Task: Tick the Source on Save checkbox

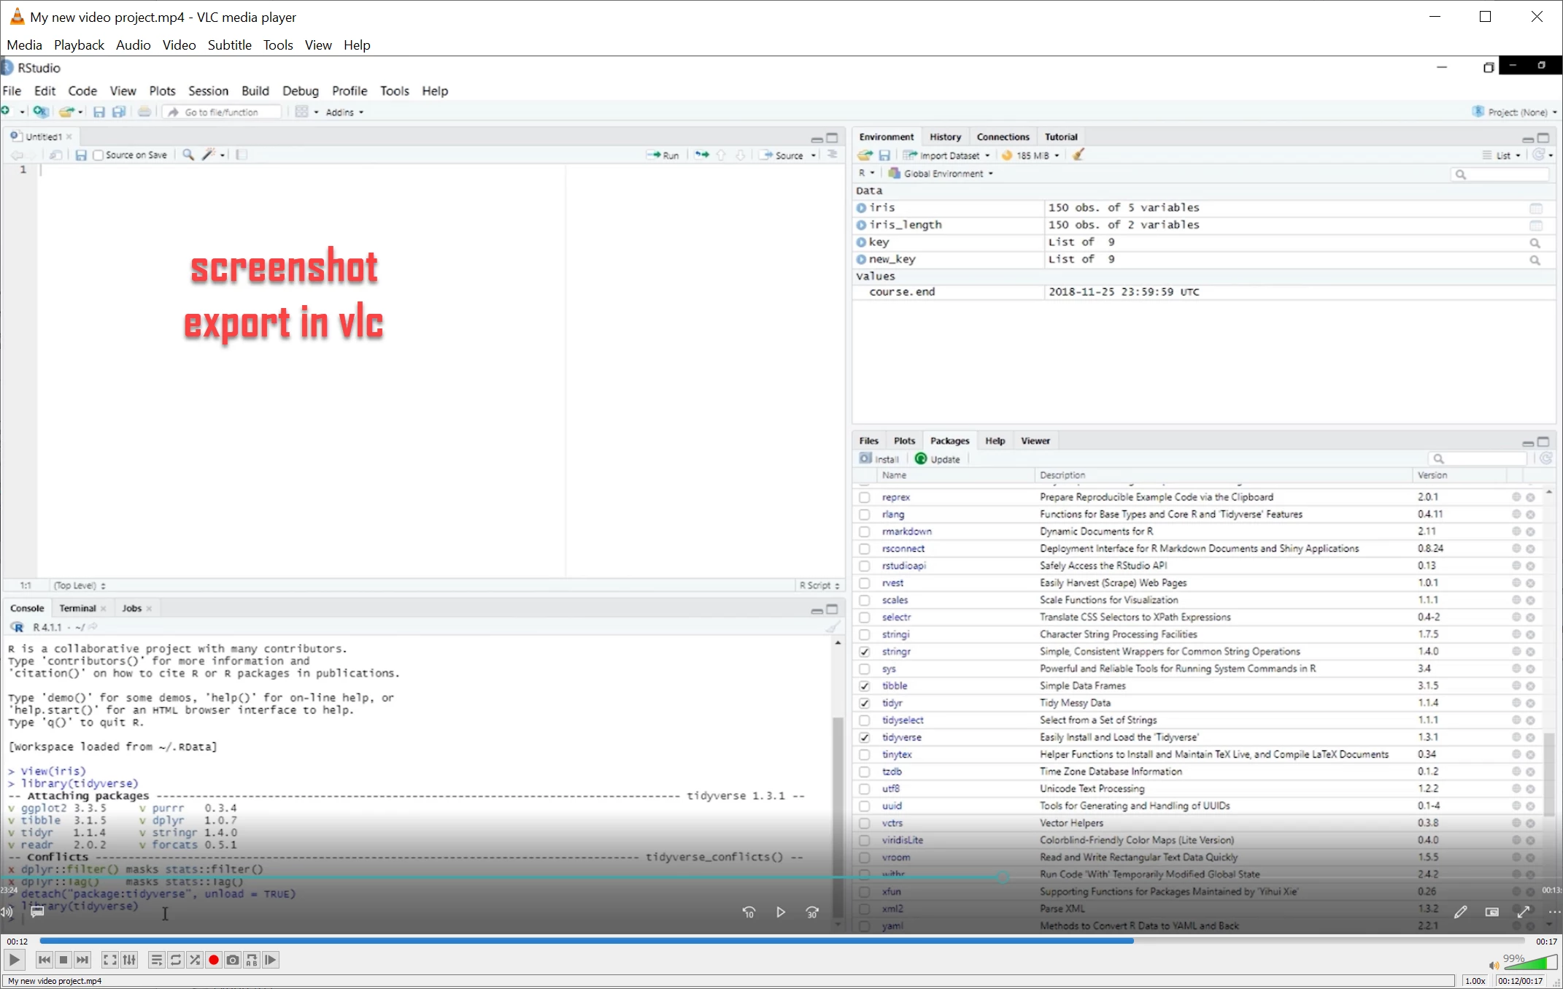Action: [99, 155]
